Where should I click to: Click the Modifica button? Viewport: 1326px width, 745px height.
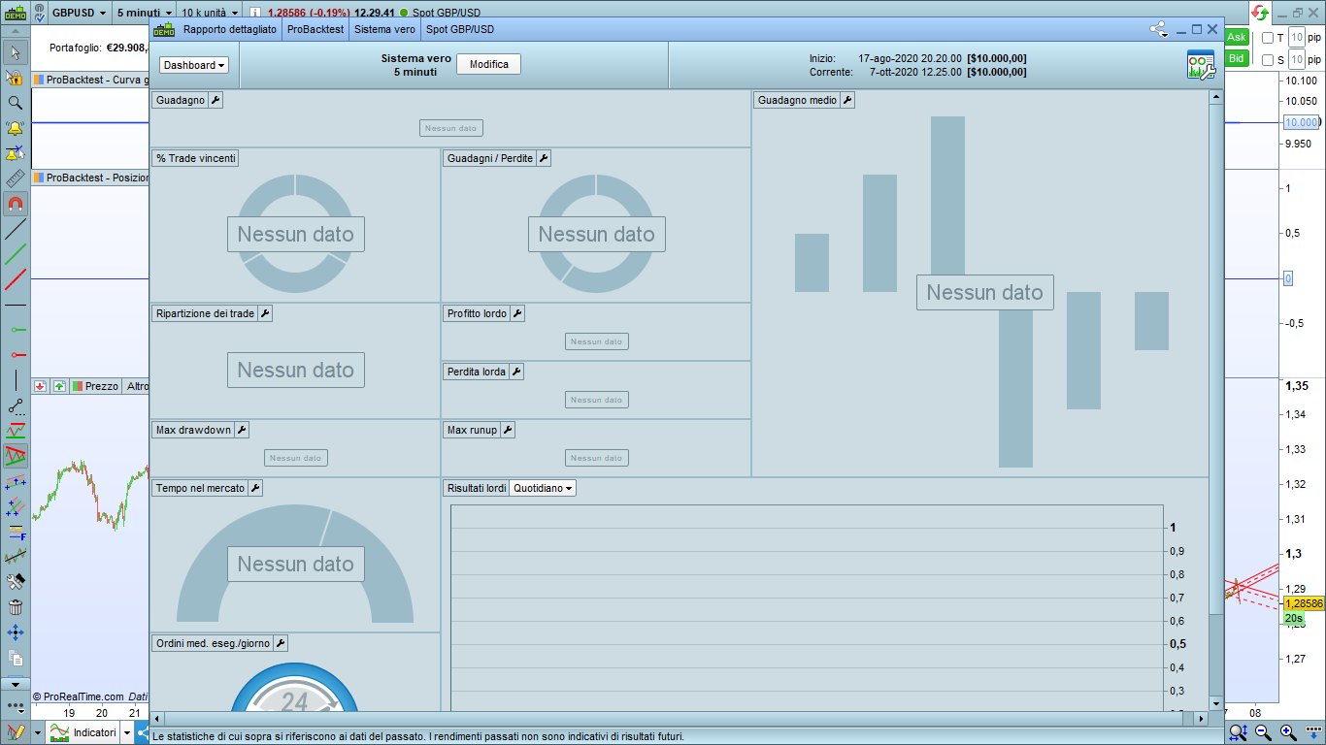click(x=489, y=64)
